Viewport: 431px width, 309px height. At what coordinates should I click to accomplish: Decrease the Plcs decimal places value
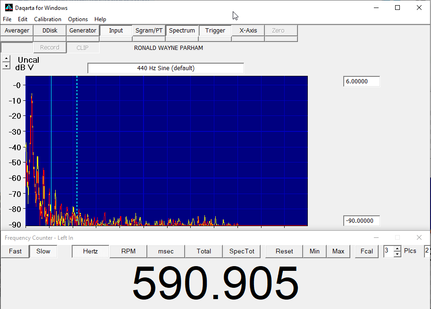[x=397, y=254]
